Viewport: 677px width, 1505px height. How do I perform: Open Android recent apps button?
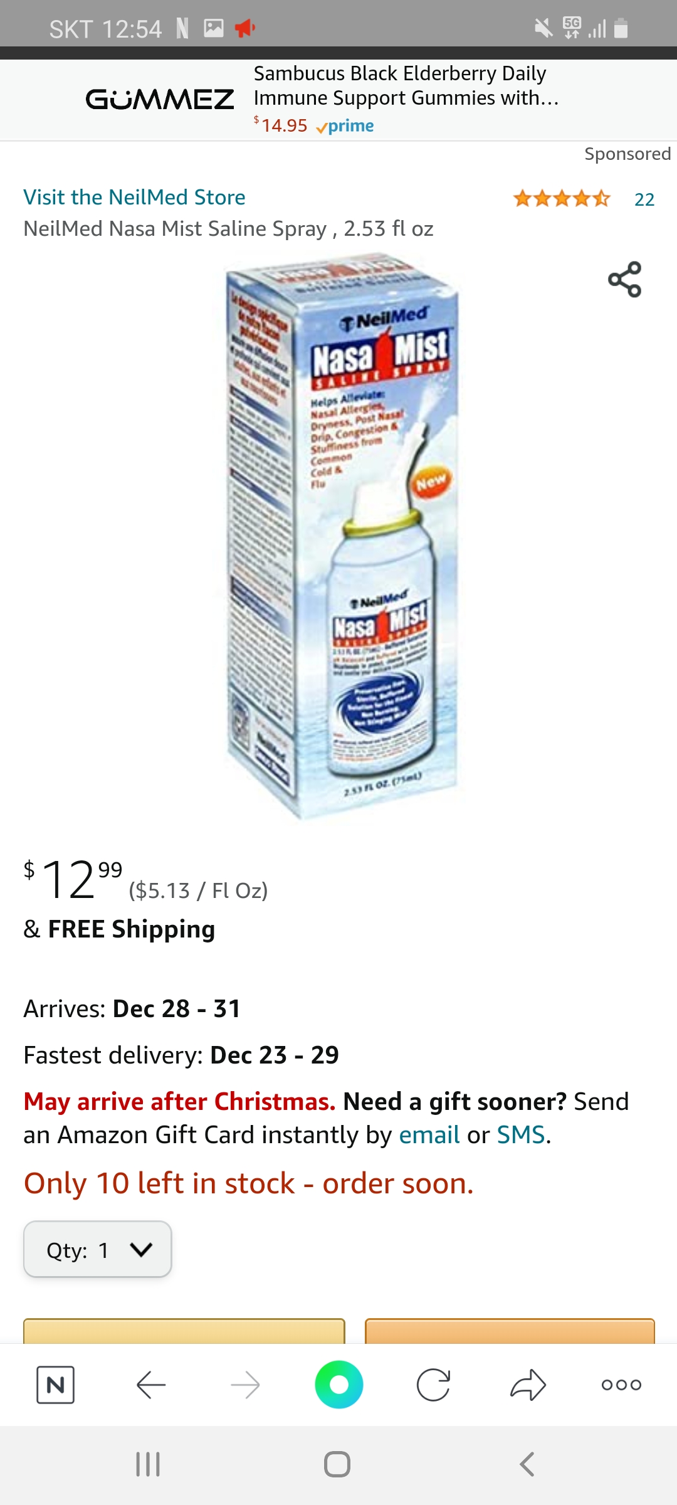point(148,1464)
